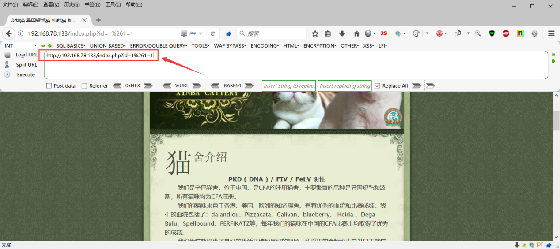Click the 0xHEX decode left arrow
The height and width of the screenshot is (249, 560).
(117, 85)
